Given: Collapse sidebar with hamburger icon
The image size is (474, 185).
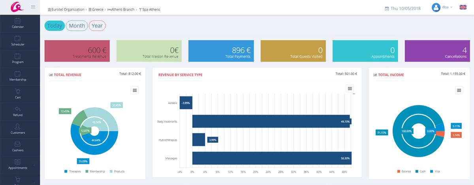Looking at the screenshot, I should (33, 7).
